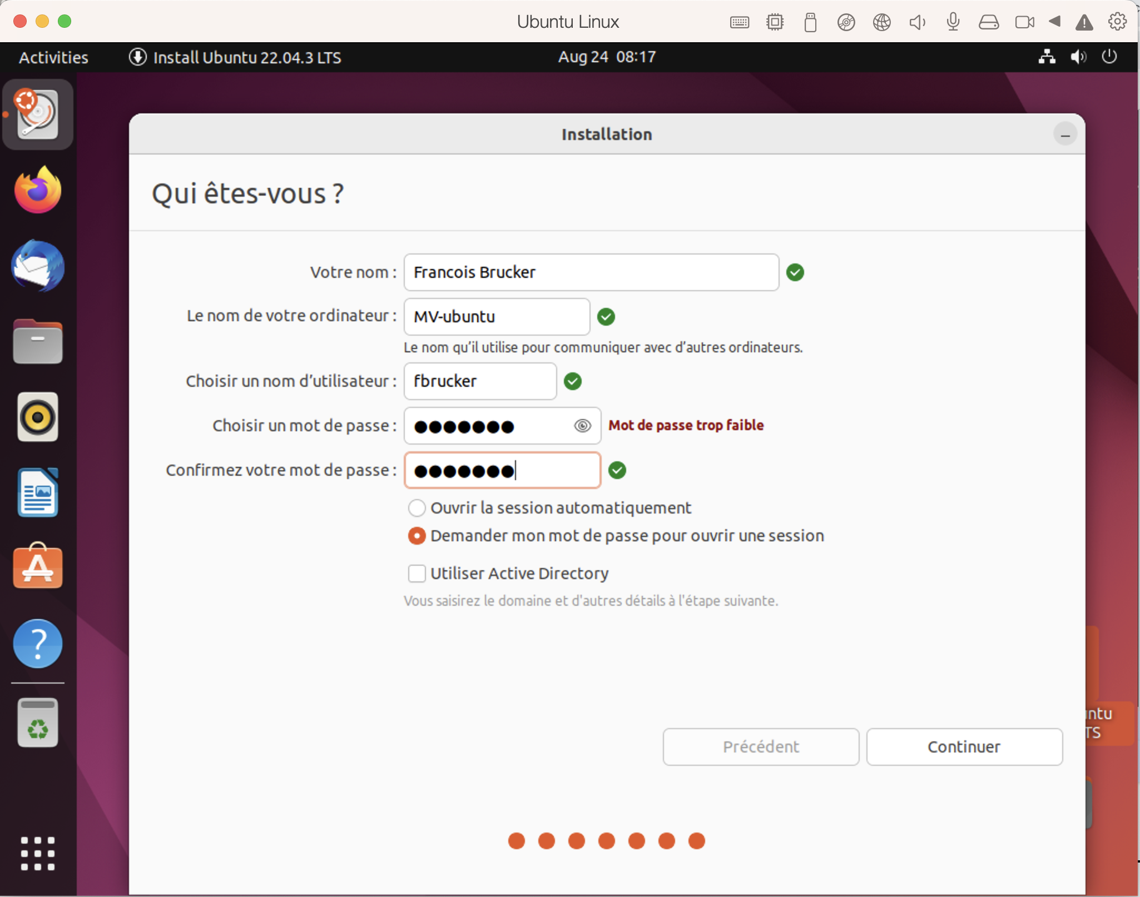Click the 'Vous saisirez le domaine' note
This screenshot has height=897, width=1140.
point(591,601)
